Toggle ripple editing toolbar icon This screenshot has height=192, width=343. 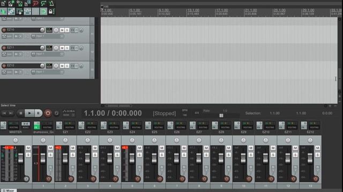(19, 11)
